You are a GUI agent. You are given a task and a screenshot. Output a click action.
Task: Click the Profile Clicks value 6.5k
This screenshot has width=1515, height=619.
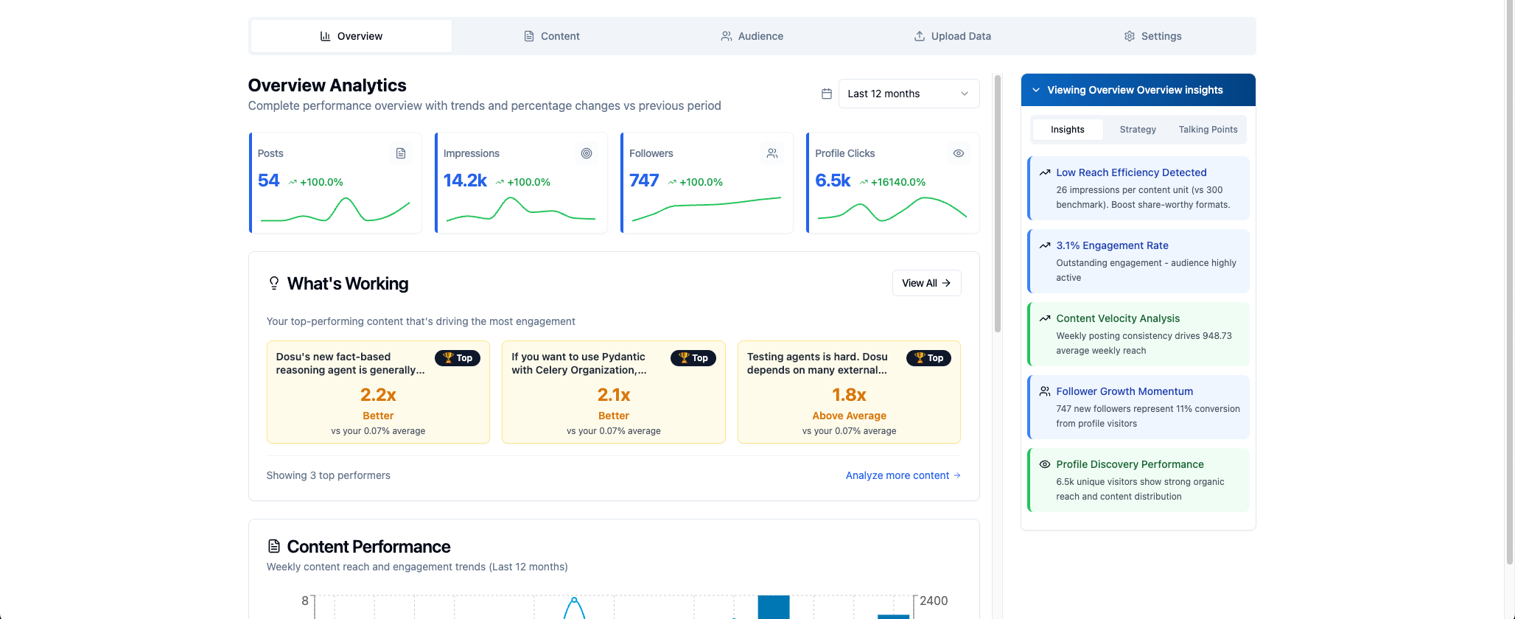[833, 181]
